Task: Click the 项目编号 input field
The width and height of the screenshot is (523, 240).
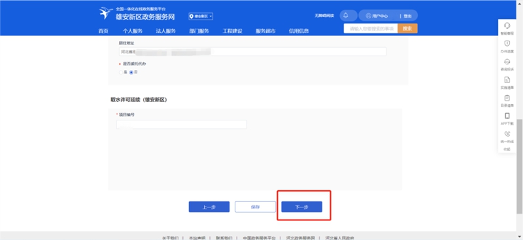Action: (x=182, y=124)
